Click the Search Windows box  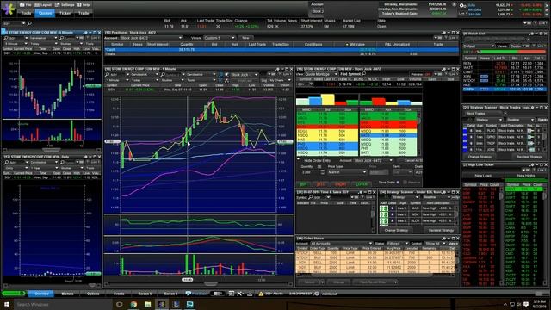[63, 304]
